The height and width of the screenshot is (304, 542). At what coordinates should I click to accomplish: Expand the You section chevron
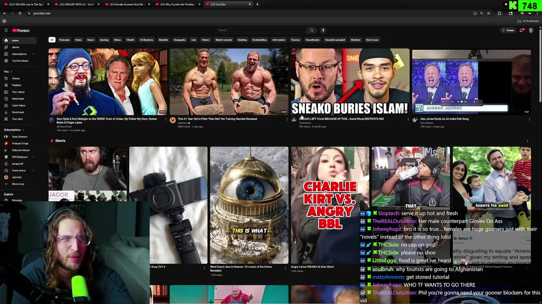(11, 72)
